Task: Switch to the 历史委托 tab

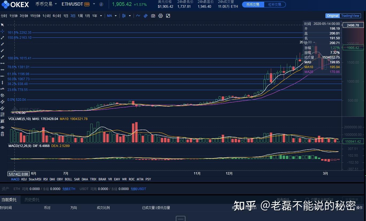Action: tap(32, 200)
